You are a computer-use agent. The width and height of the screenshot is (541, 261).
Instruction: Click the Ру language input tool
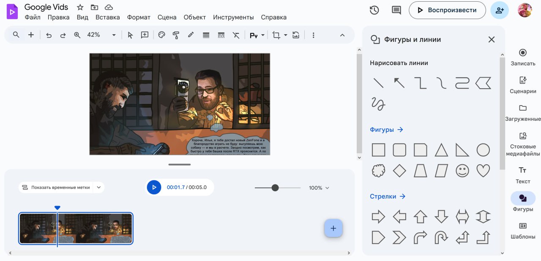(x=254, y=35)
